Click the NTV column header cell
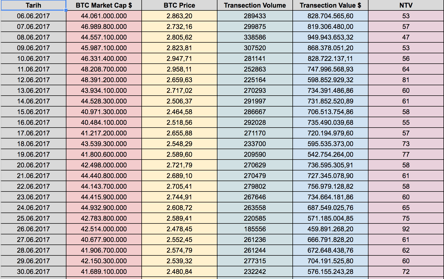 coord(406,5)
